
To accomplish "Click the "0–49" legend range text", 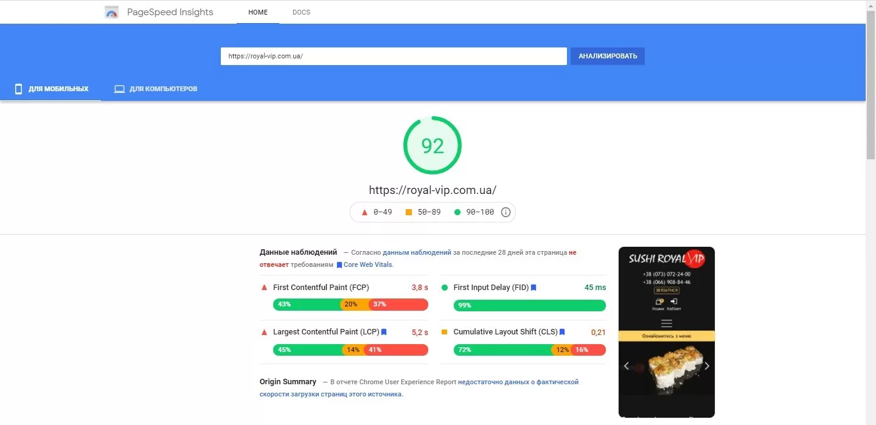I will click(x=383, y=212).
